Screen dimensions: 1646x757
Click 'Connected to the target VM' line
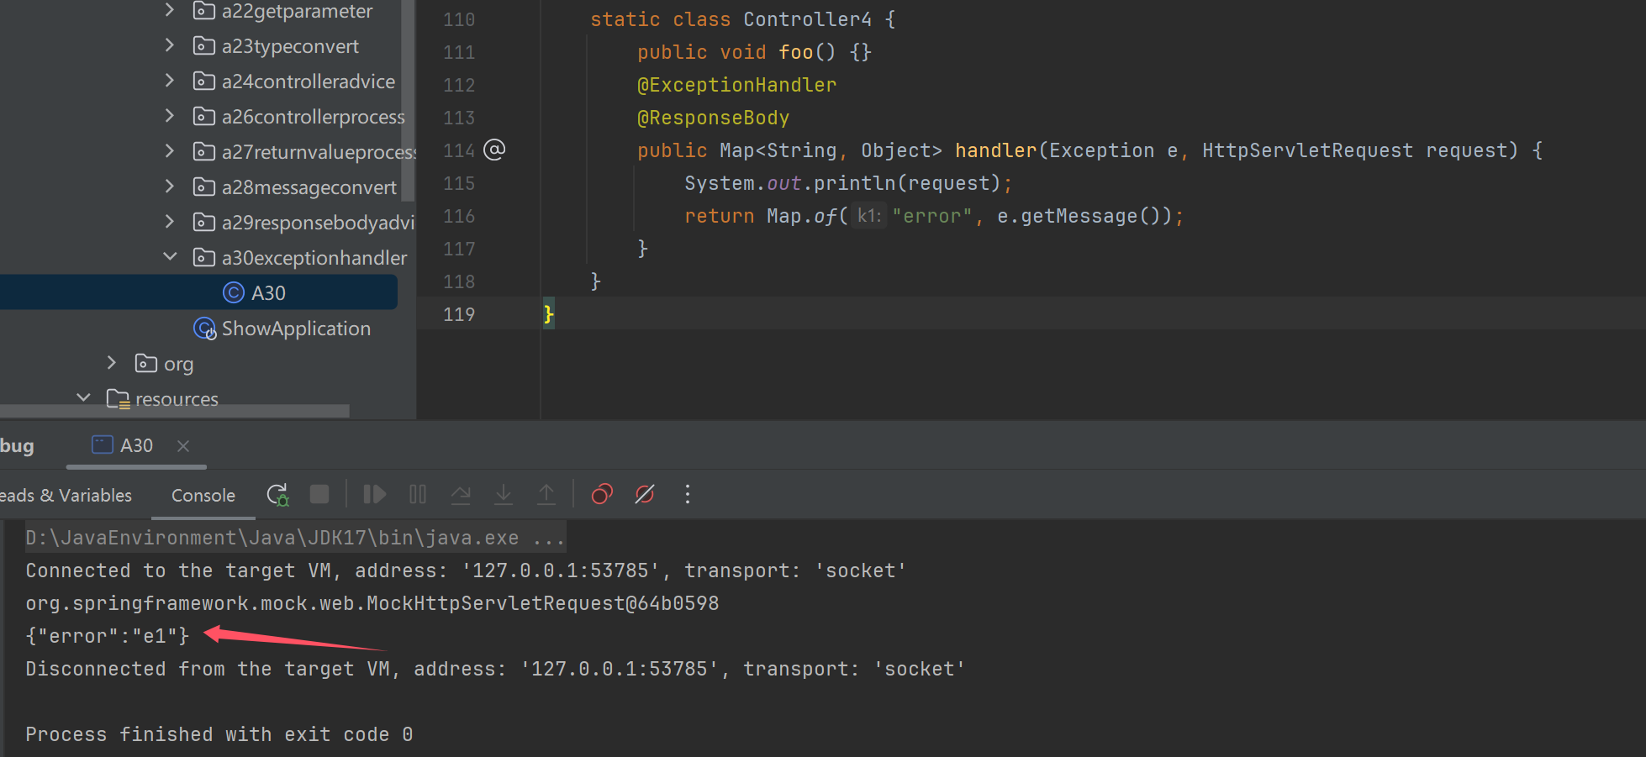(x=467, y=570)
